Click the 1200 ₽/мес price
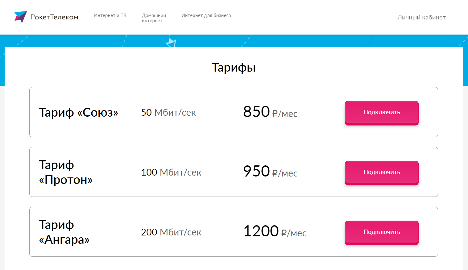Screen dimensions: 468x270 click(275, 232)
